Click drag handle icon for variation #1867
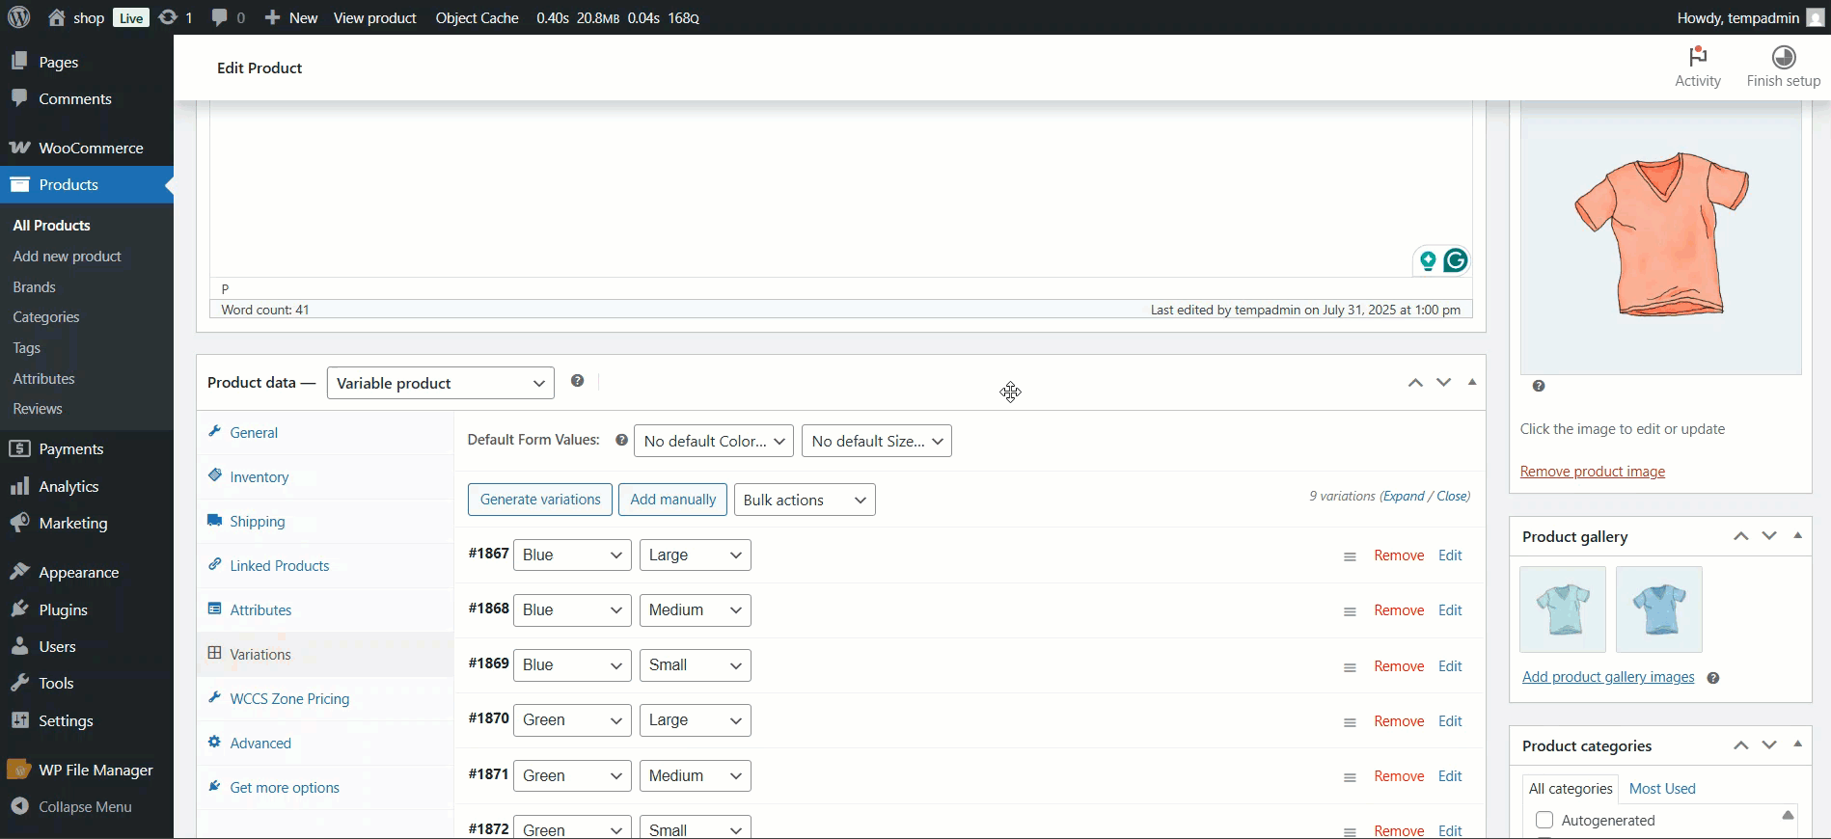Image resolution: width=1831 pixels, height=839 pixels. pos(1350,556)
